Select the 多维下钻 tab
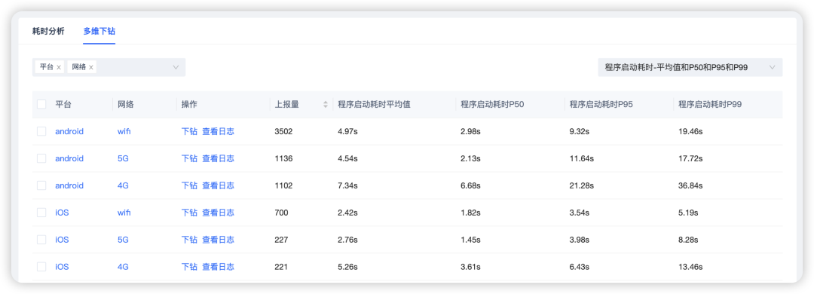 pos(99,31)
